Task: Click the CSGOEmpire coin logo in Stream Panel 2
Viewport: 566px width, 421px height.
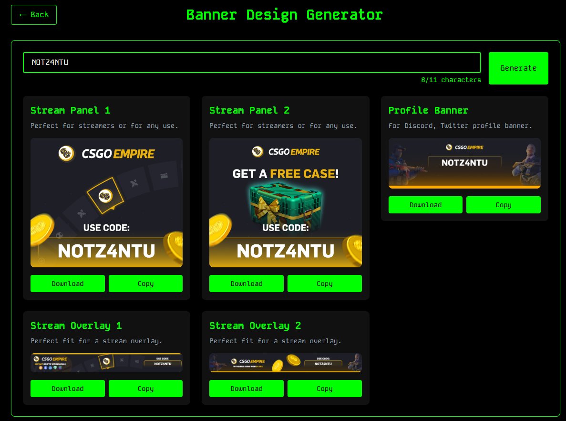Action: [x=258, y=151]
